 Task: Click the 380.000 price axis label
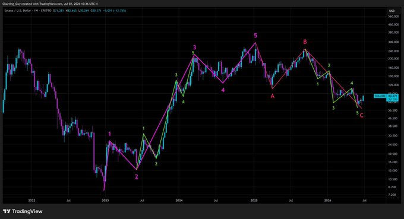[393, 33]
